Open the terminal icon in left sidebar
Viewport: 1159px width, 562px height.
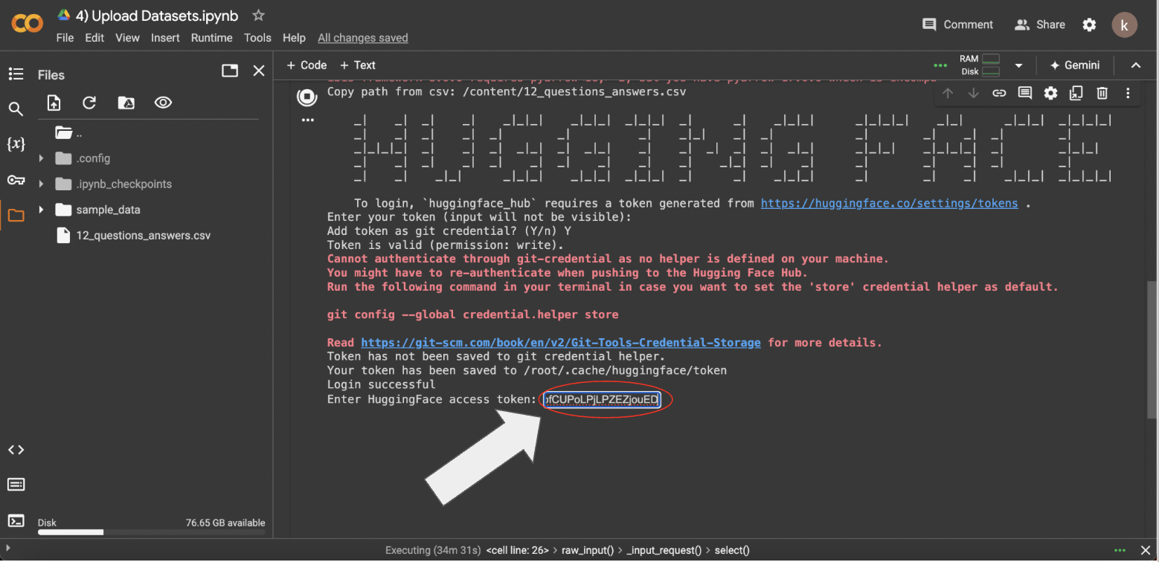[16, 520]
